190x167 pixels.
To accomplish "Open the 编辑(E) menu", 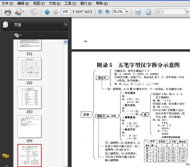I will point(23,3).
